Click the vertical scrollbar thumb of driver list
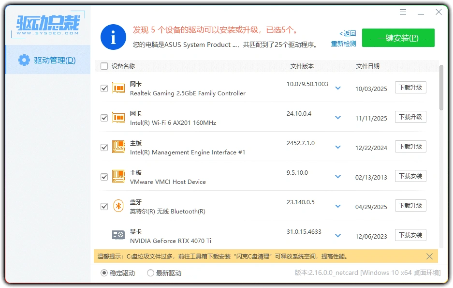Viewport: 453px width, 288px height. click(x=441, y=88)
